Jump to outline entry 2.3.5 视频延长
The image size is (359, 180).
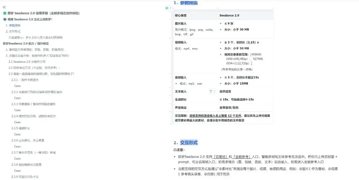tap(21, 128)
